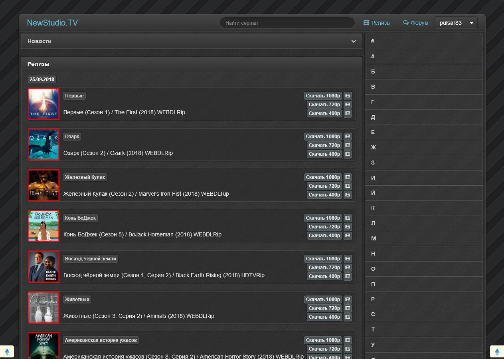Download Первые in 1080p
Screen dimensions: 504x359
point(323,96)
